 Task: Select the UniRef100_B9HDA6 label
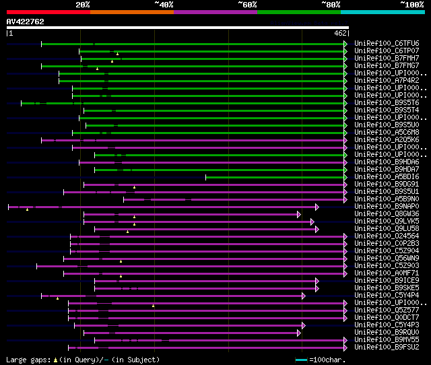coord(387,162)
